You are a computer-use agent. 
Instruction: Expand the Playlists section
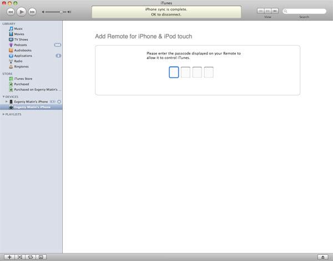[x=3, y=114]
